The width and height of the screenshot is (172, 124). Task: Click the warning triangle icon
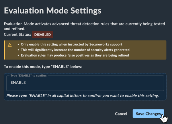pos(10,45)
